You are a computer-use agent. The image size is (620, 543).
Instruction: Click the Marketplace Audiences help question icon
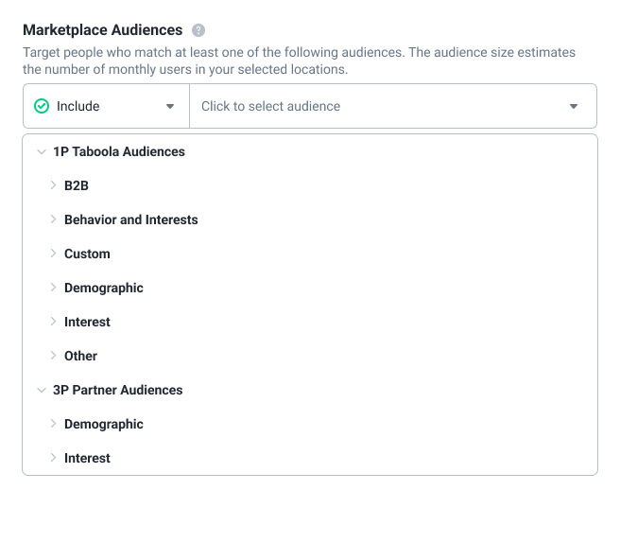coord(198,30)
